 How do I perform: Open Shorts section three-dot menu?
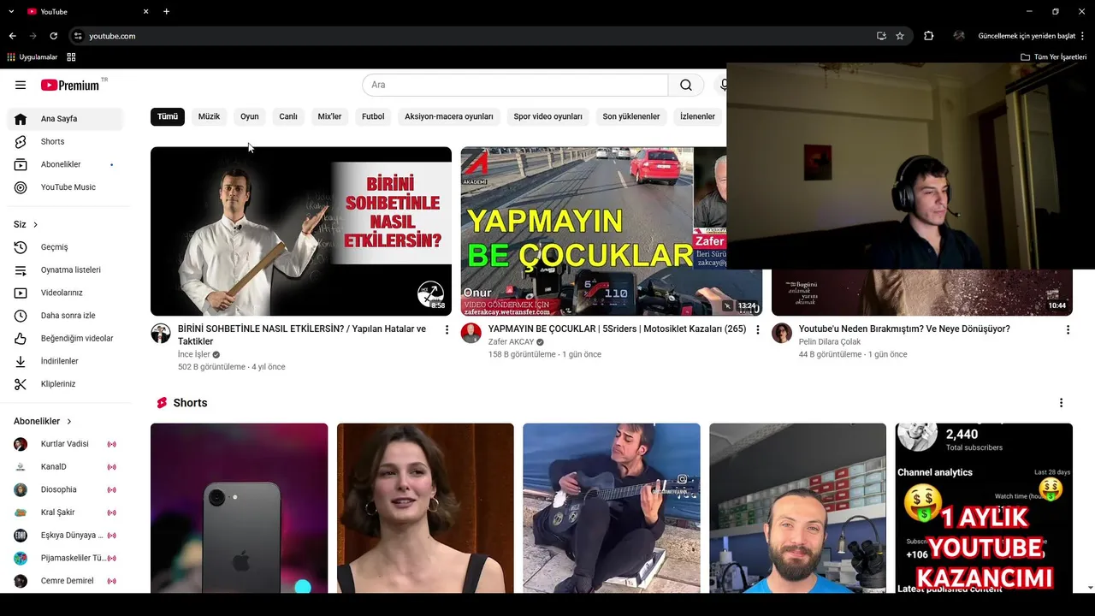[1061, 403]
